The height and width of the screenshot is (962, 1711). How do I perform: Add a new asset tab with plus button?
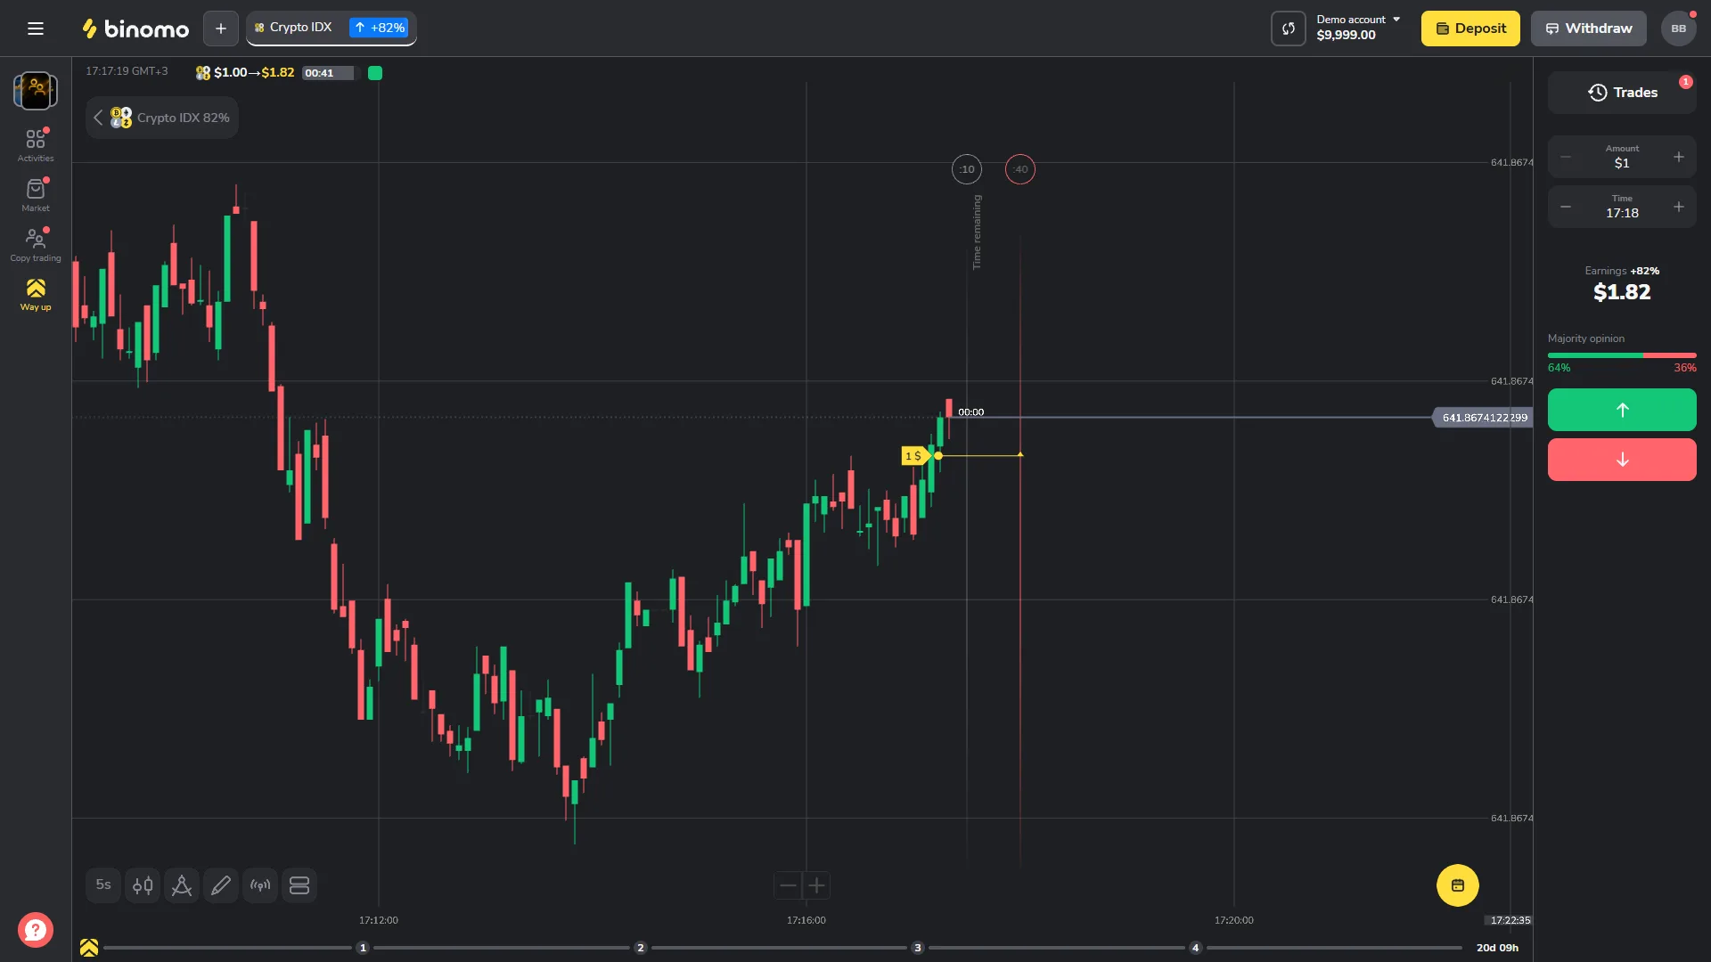tap(220, 29)
